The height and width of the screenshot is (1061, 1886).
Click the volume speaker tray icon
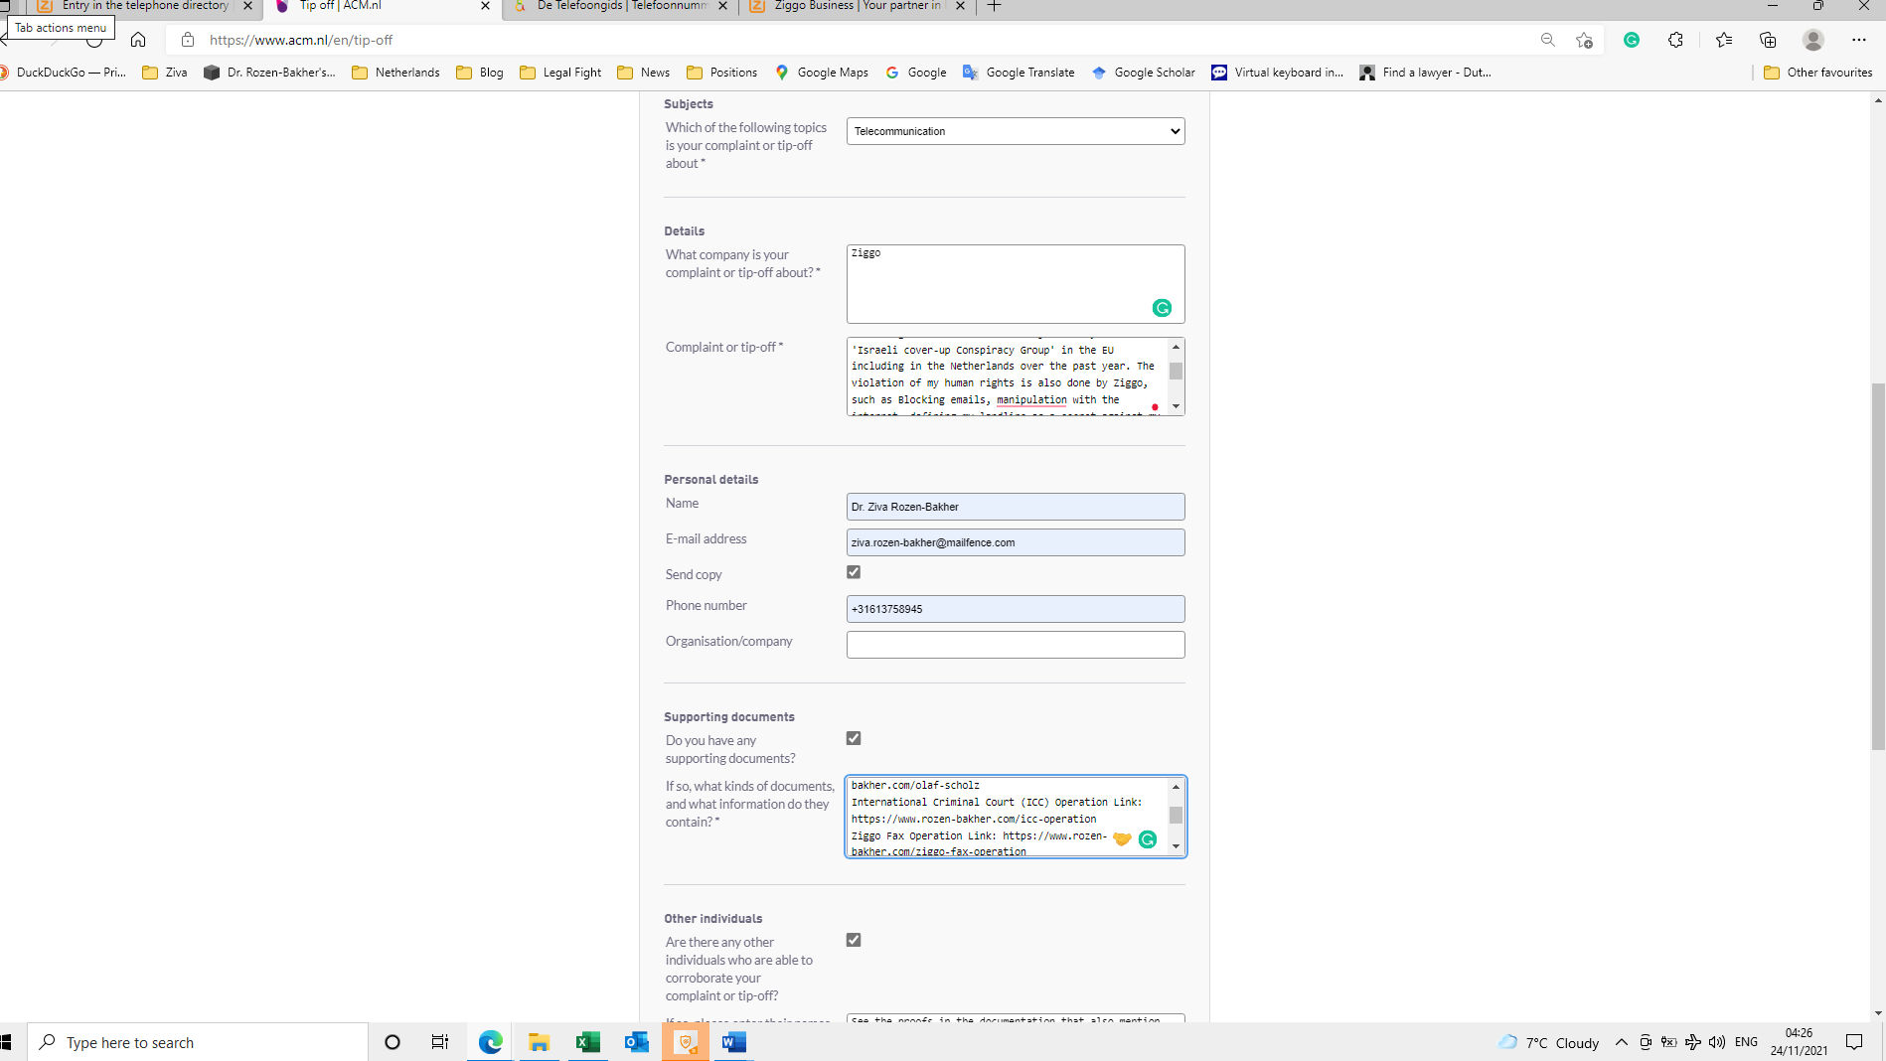(x=1717, y=1042)
